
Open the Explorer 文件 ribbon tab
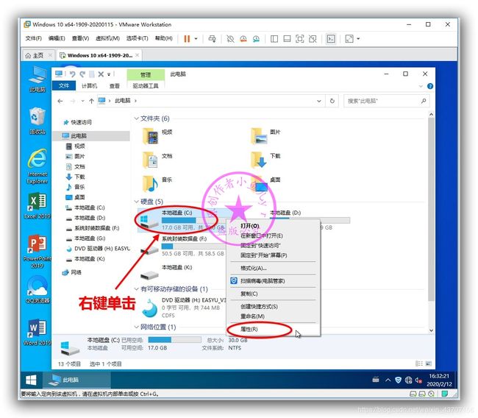click(64, 86)
